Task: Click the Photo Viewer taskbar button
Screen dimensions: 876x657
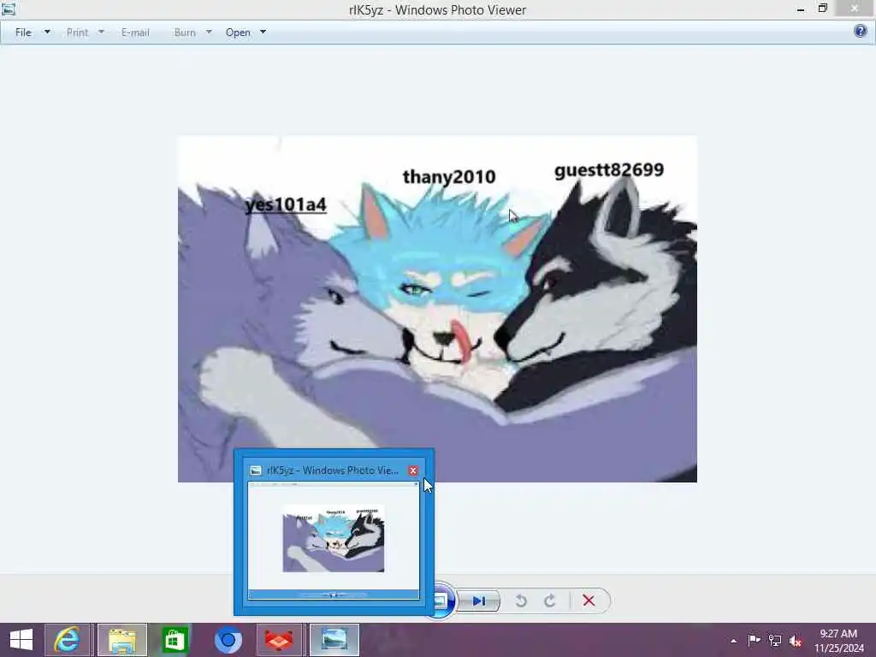Action: click(x=334, y=640)
